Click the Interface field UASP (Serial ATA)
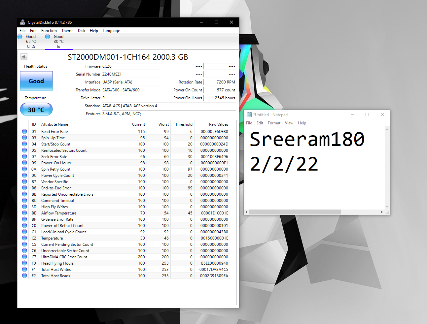Image resolution: width=427 pixels, height=324 pixels. point(131,82)
